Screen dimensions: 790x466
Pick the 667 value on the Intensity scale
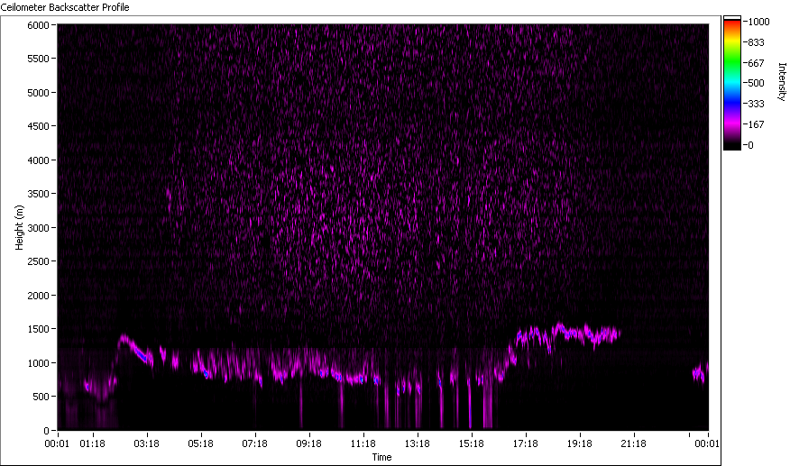click(757, 63)
